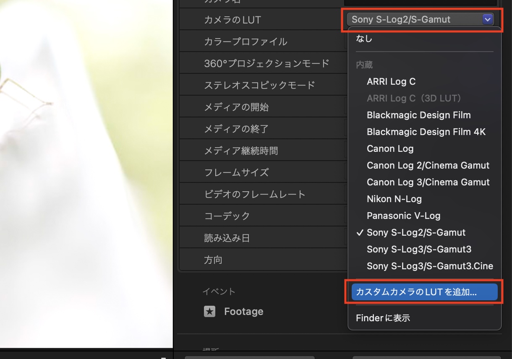Choose なし in the LUT menu
The image size is (512, 359).
[364, 39]
